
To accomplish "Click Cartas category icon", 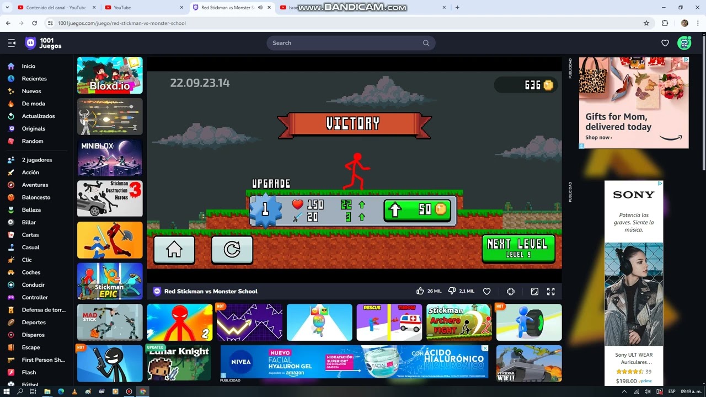I will [x=11, y=235].
